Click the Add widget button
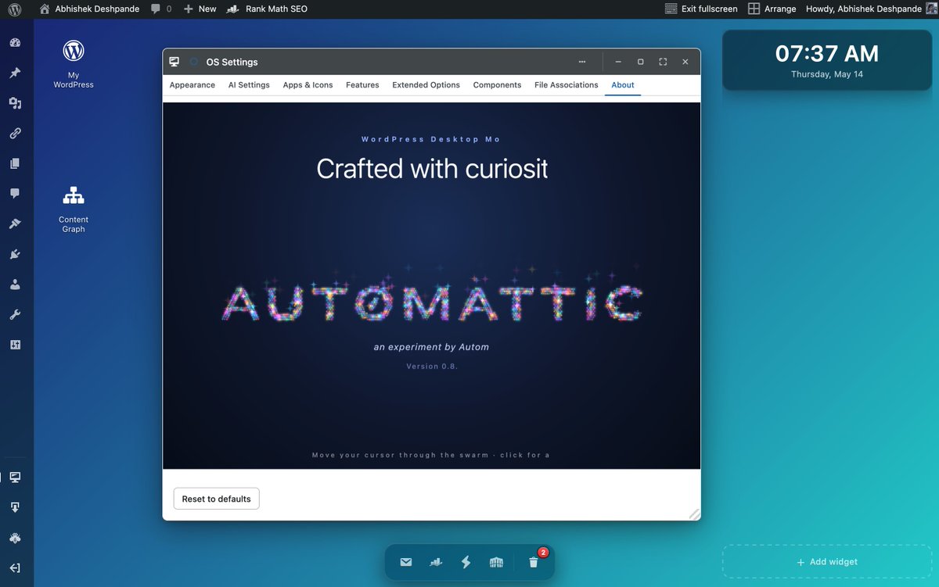 [826, 562]
